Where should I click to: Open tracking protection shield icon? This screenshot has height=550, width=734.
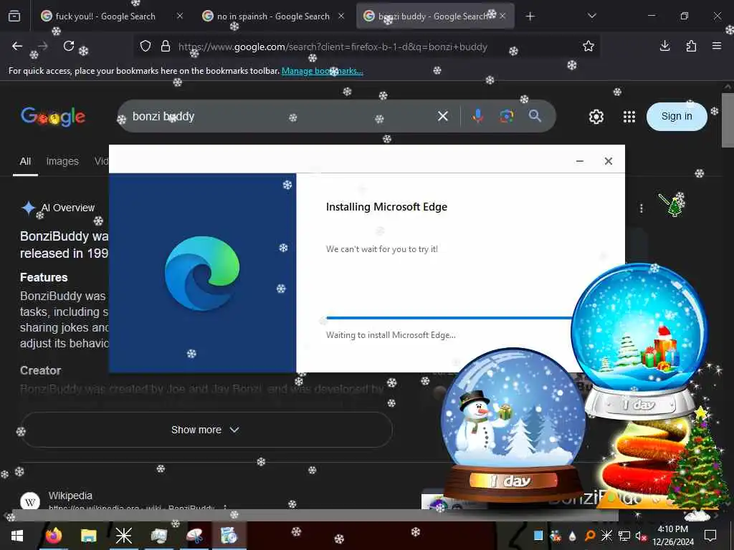pos(146,47)
